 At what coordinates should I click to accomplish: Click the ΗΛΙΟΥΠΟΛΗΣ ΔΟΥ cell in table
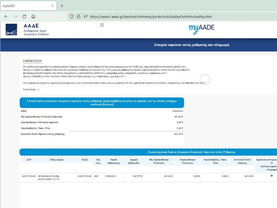click(x=29, y=176)
